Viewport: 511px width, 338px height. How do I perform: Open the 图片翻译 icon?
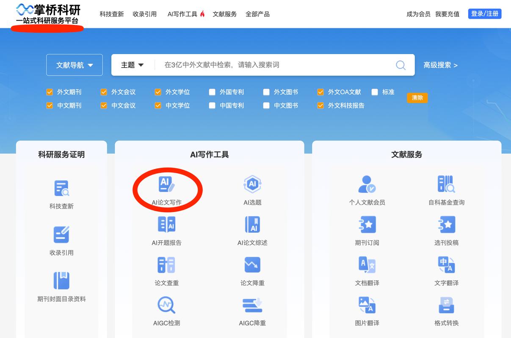pos(367,305)
